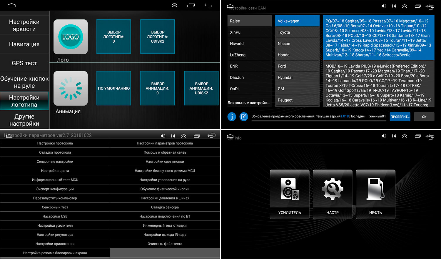This screenshot has width=441, height=259.
Task: Tap double-chevron icon in parameter settings screen
Action: click(183, 136)
